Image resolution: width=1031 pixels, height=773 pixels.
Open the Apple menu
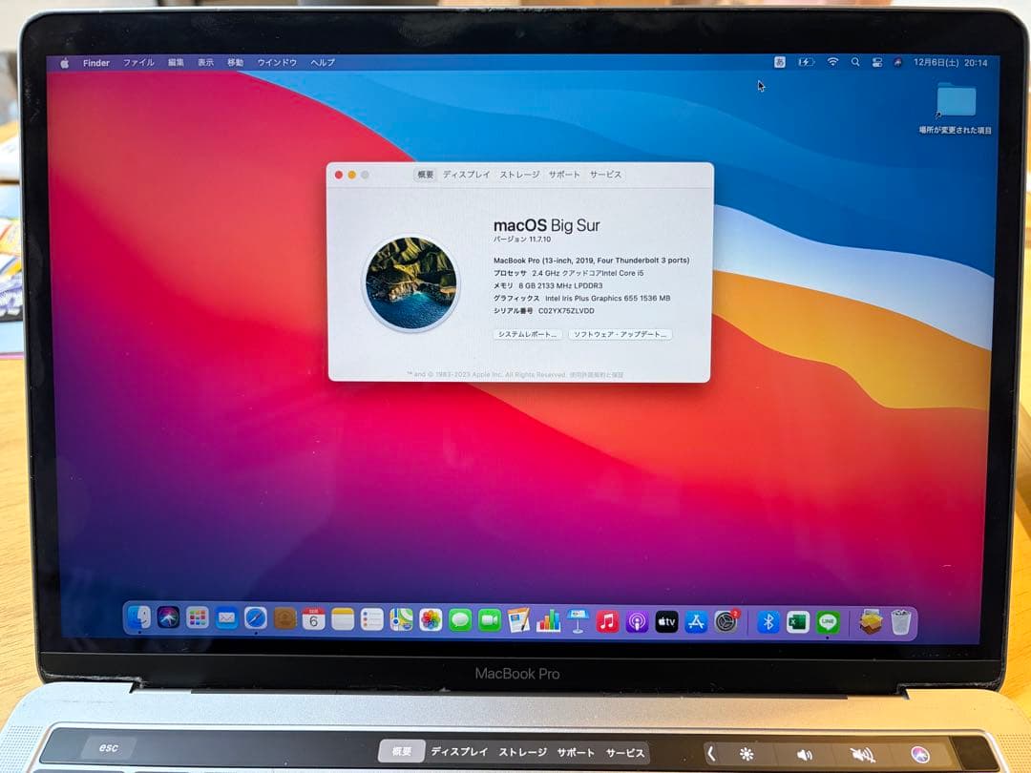coord(64,62)
